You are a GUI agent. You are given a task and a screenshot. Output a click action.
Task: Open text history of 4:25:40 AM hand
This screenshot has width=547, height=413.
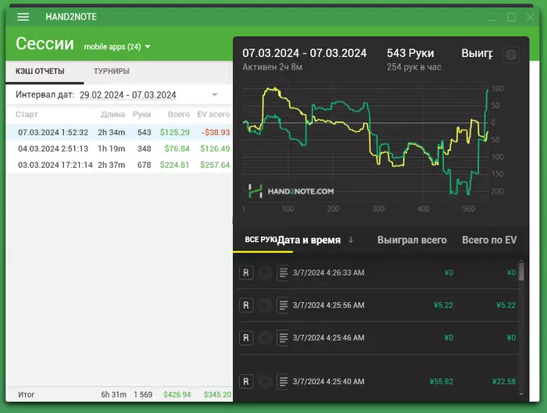283,381
